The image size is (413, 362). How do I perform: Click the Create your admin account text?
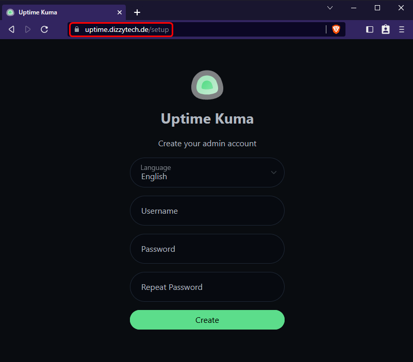tap(207, 144)
